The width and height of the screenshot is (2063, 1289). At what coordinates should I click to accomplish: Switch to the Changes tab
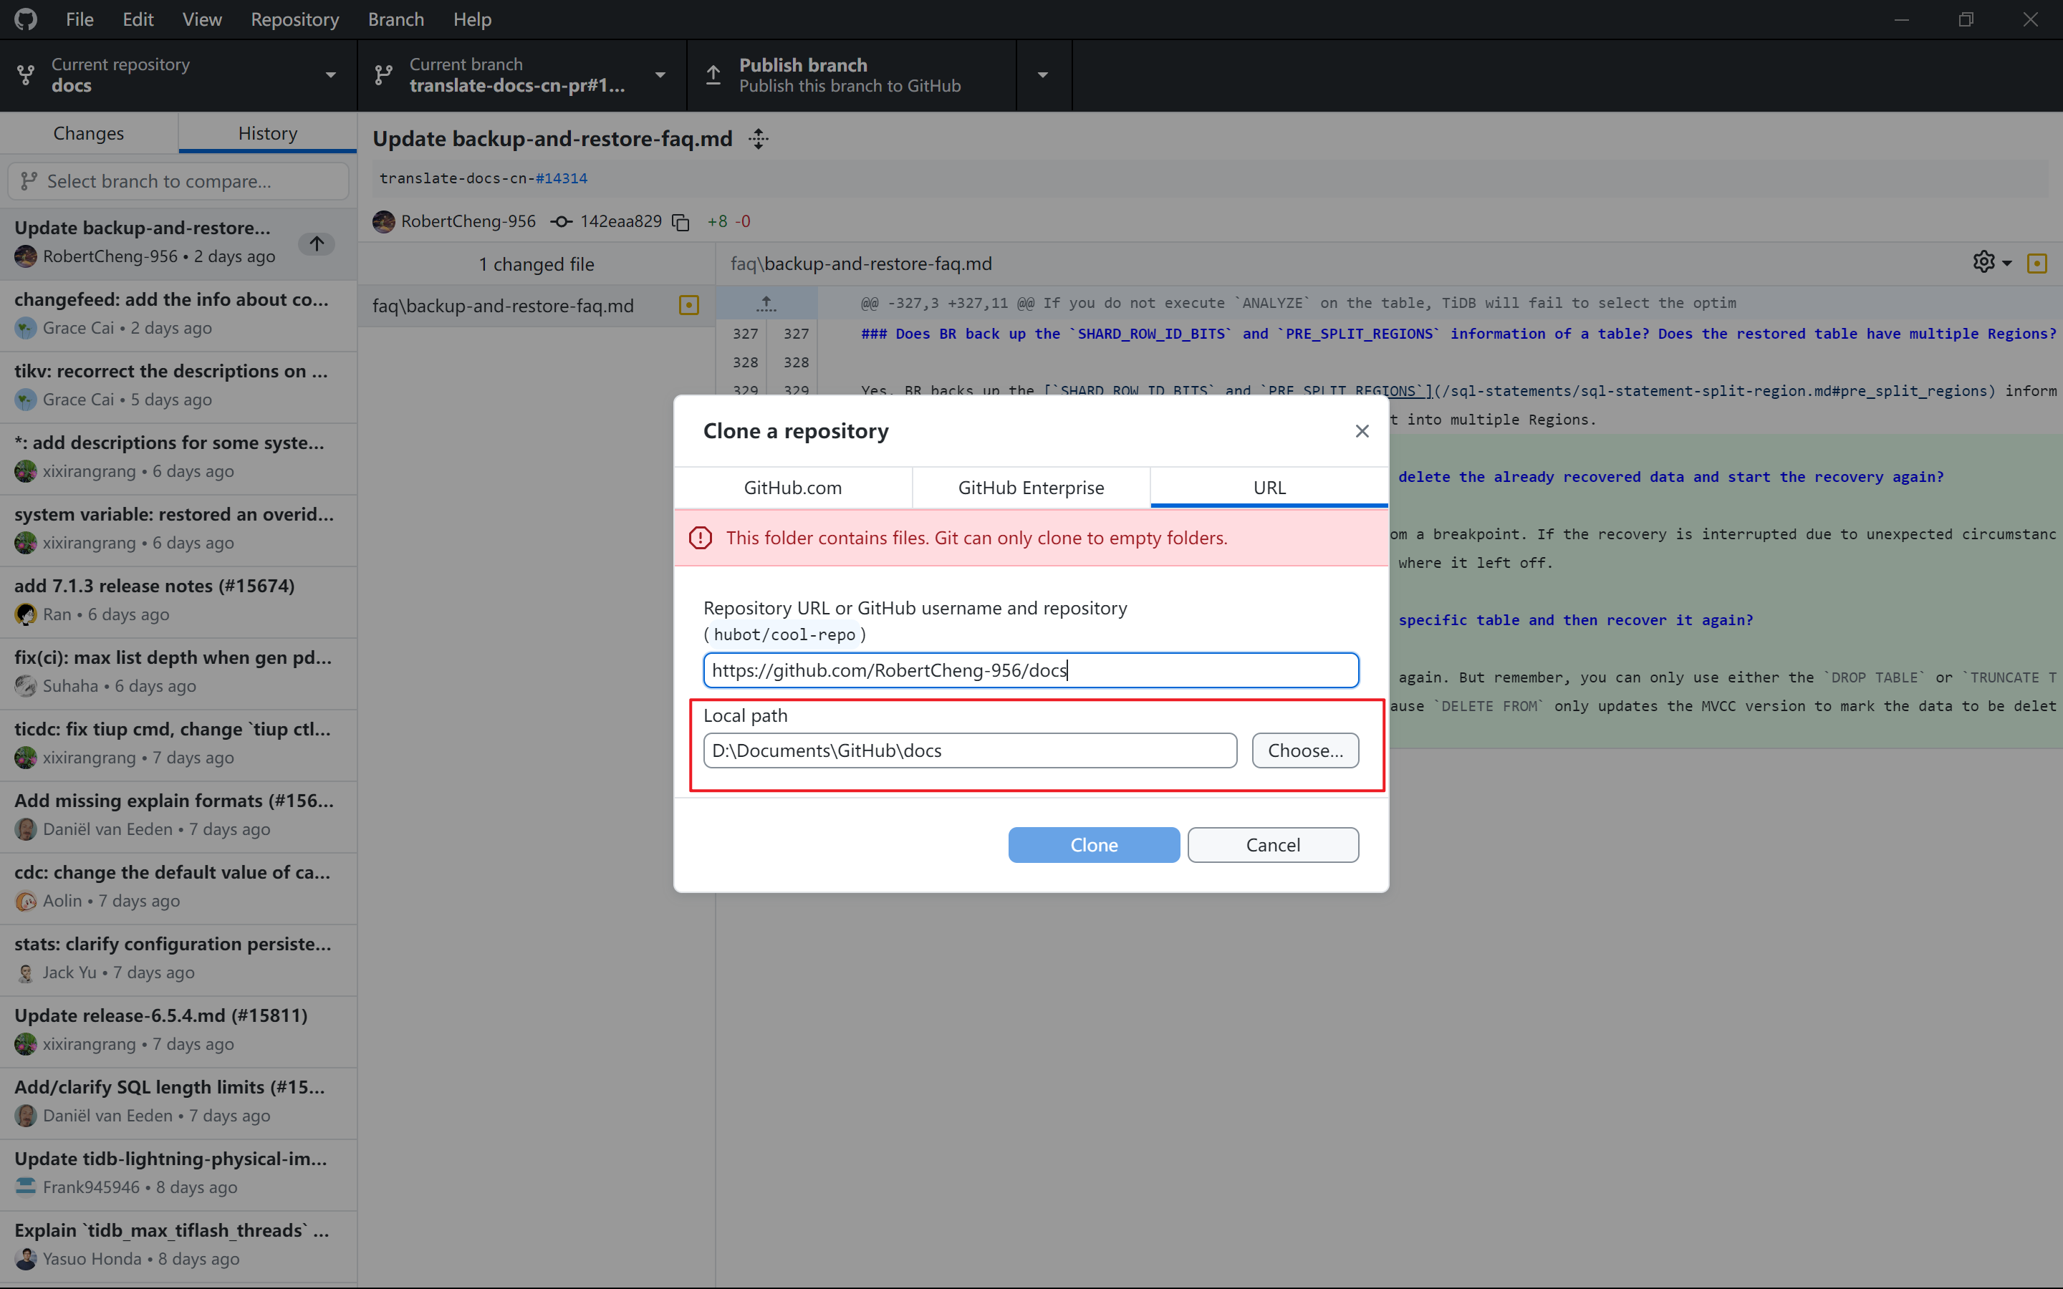(x=89, y=133)
